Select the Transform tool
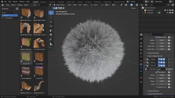 pos(51,35)
